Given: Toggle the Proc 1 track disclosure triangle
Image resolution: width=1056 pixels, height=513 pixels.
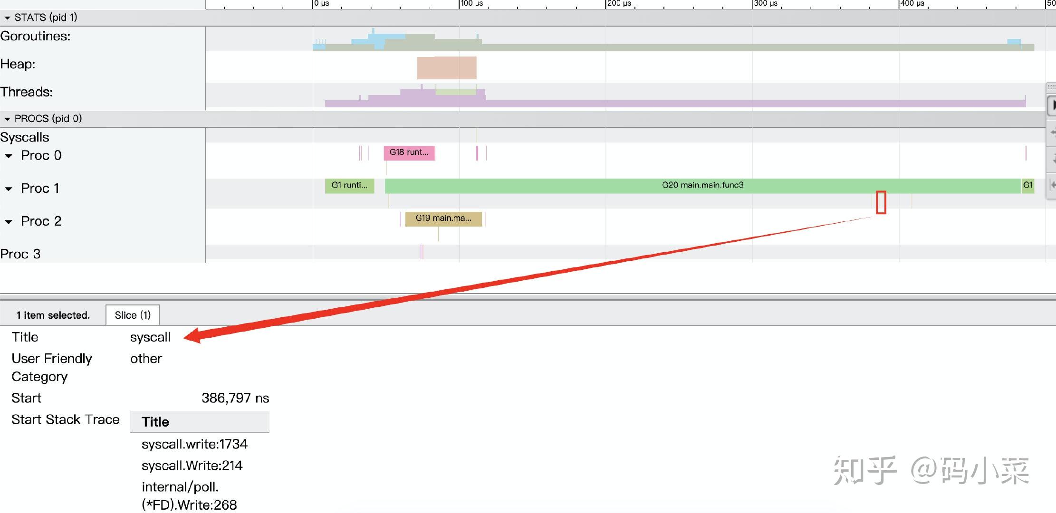Looking at the screenshot, I should [9, 189].
